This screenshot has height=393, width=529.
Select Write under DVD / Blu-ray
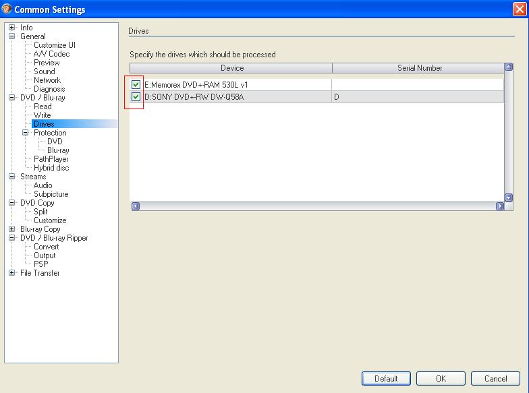click(42, 115)
